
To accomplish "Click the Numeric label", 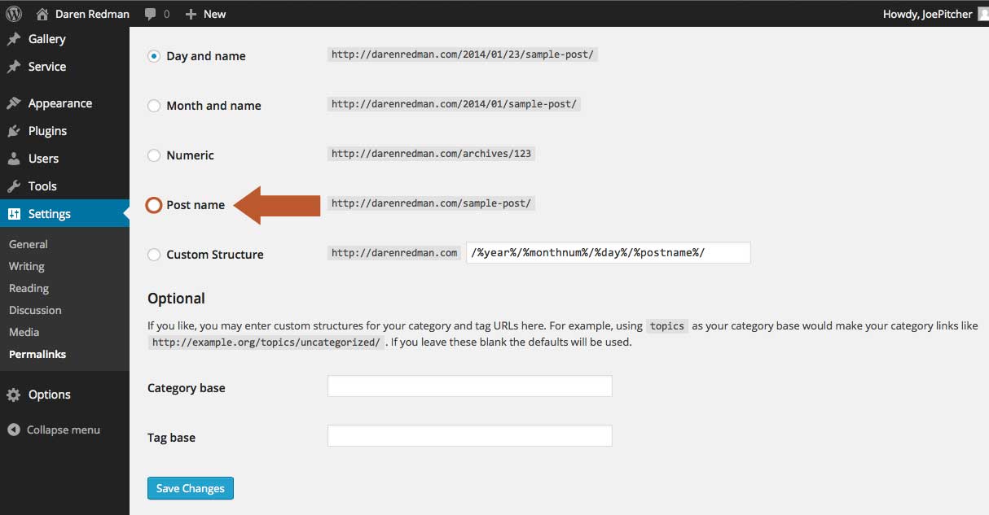I will pos(191,155).
